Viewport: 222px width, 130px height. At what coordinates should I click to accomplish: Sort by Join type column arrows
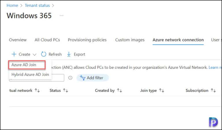click(x=162, y=90)
